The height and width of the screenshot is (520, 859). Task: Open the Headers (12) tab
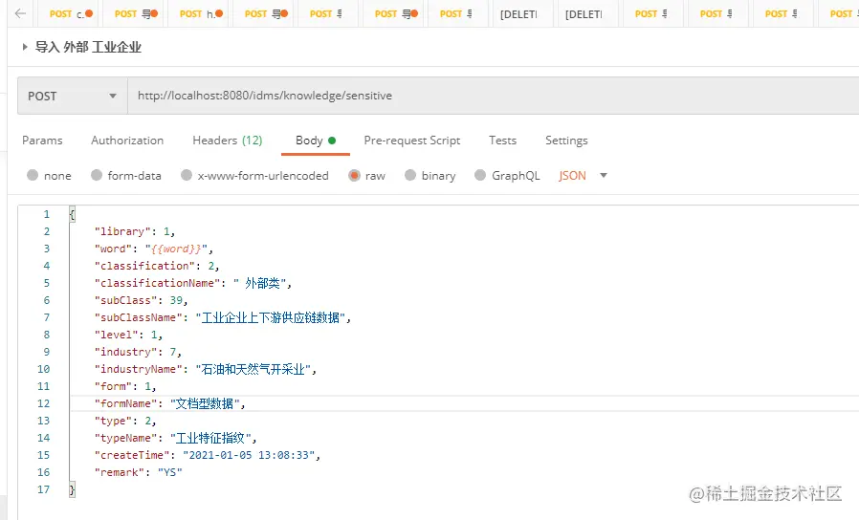point(228,141)
